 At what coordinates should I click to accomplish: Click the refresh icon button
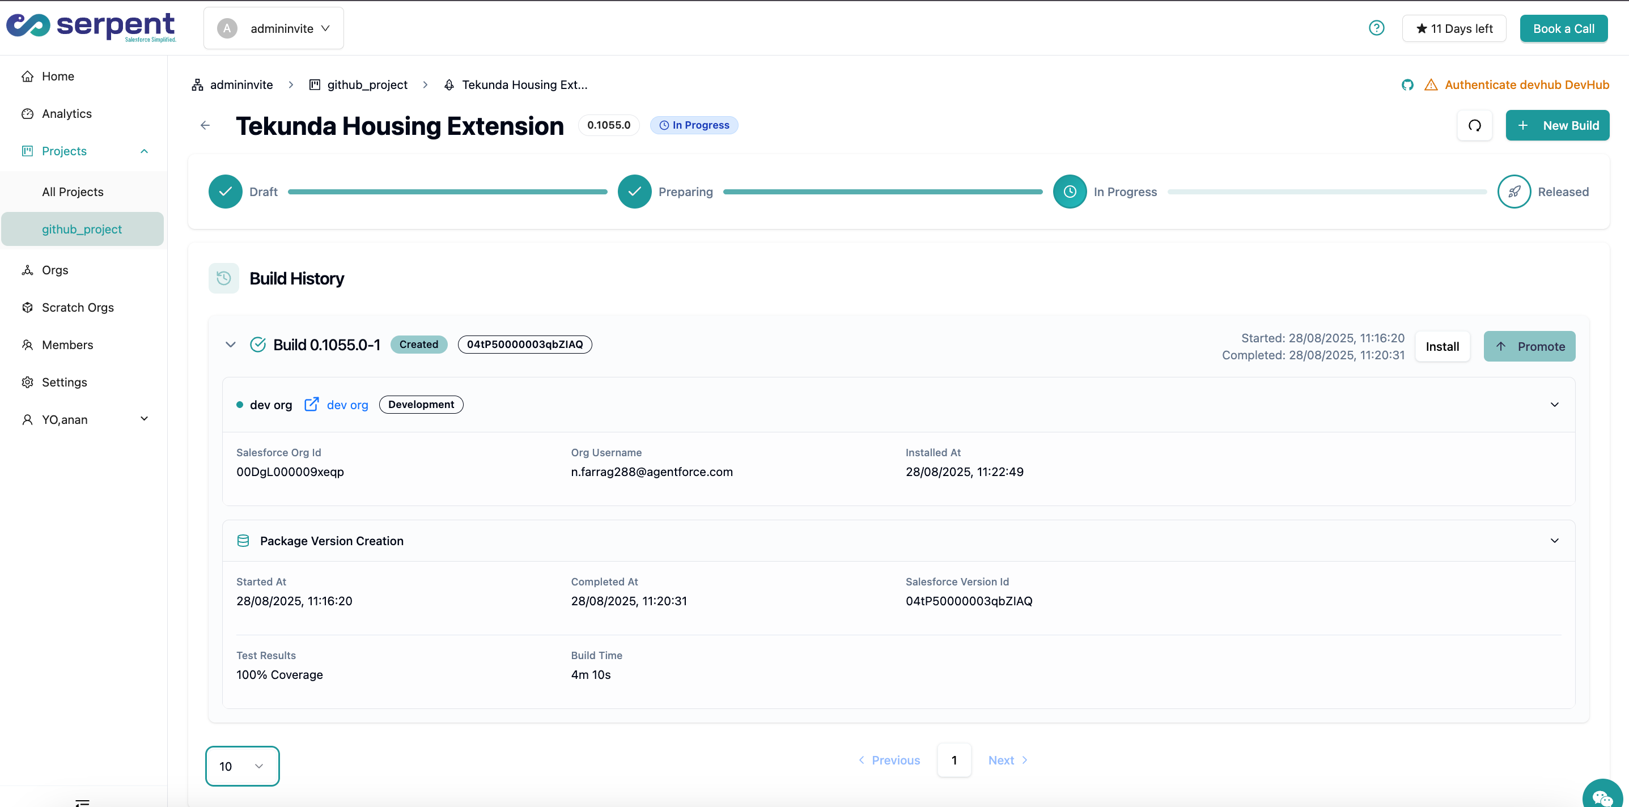[1475, 125]
